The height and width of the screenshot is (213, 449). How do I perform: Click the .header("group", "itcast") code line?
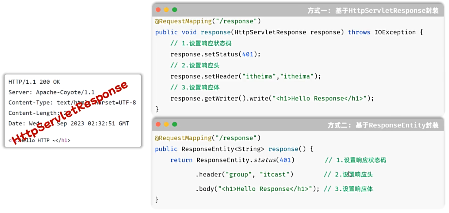pos(244,174)
